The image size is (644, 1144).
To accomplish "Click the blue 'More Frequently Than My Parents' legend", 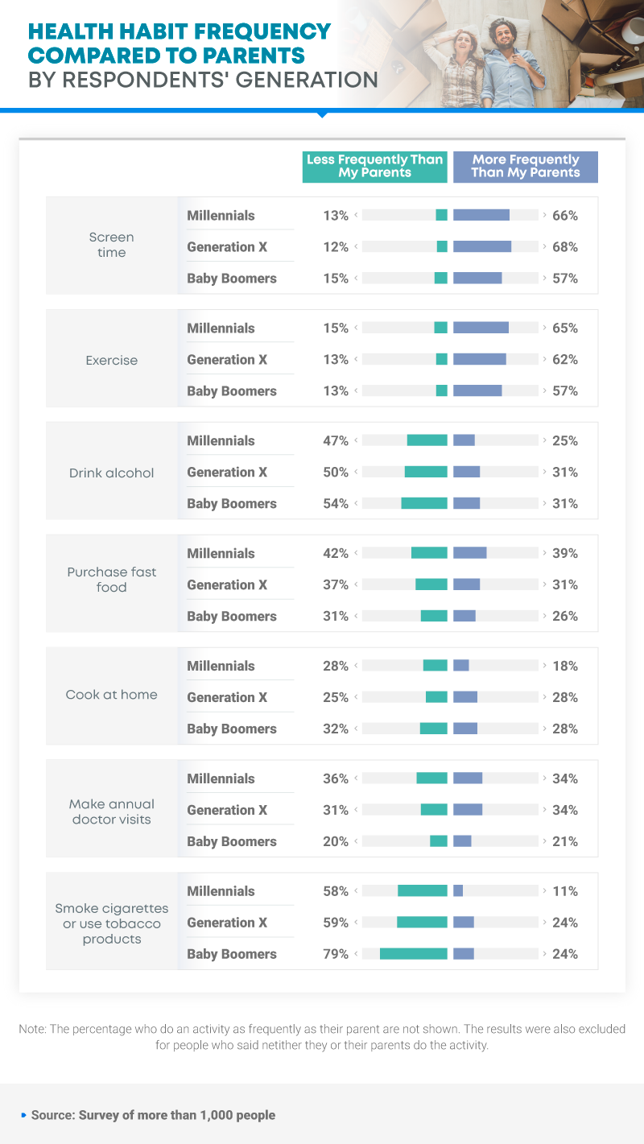I will click(x=526, y=167).
